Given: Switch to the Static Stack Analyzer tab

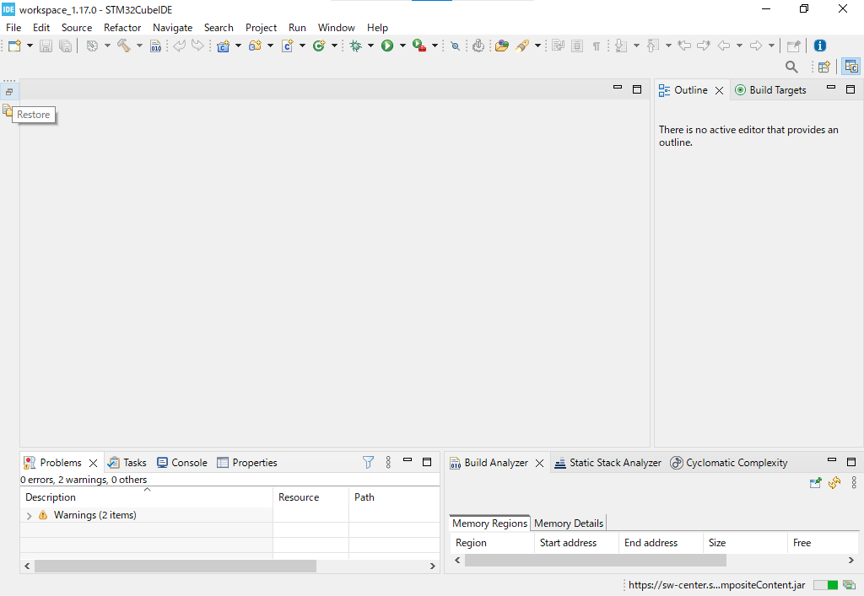Looking at the screenshot, I should click(x=607, y=463).
